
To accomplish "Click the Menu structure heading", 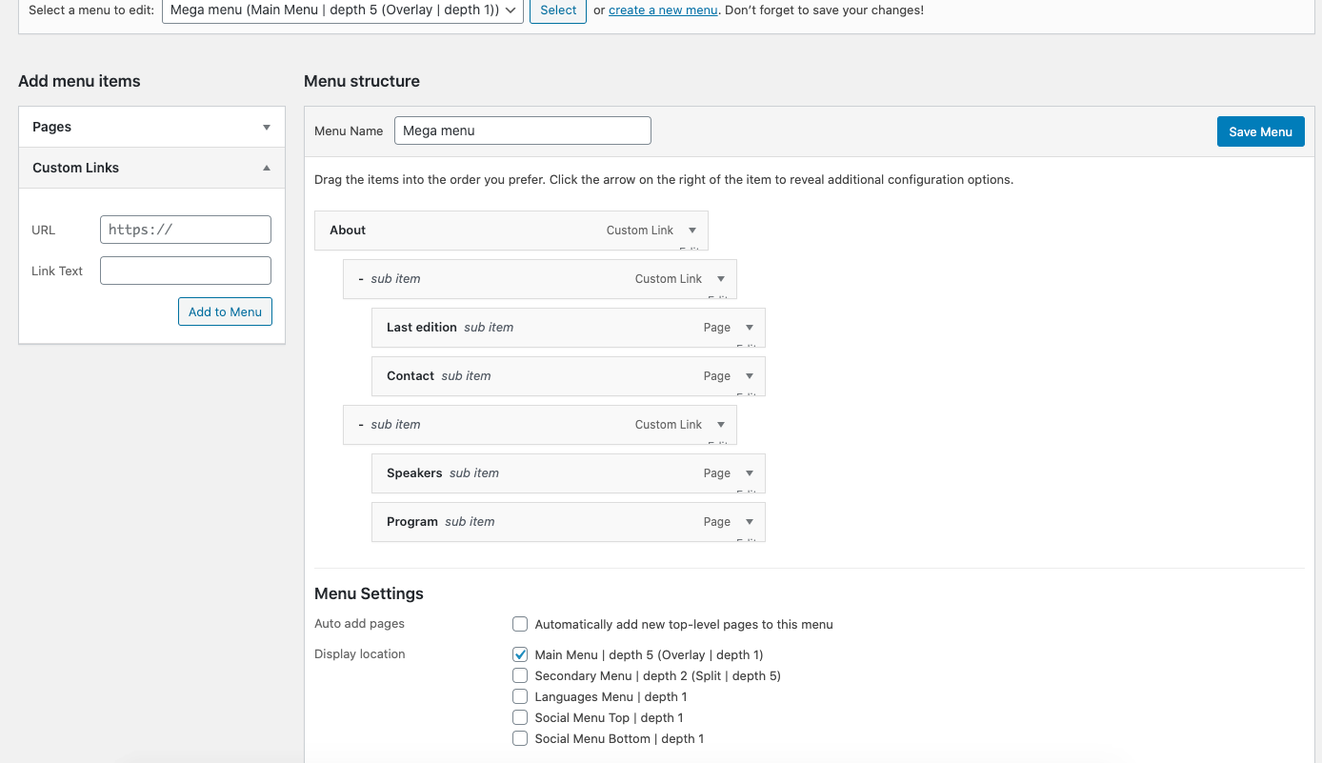I will (362, 81).
